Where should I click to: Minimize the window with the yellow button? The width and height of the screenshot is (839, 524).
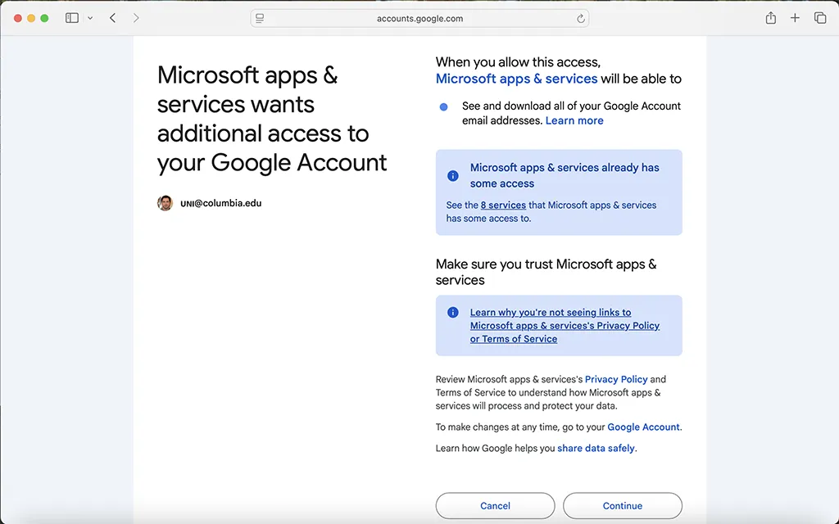pos(31,18)
